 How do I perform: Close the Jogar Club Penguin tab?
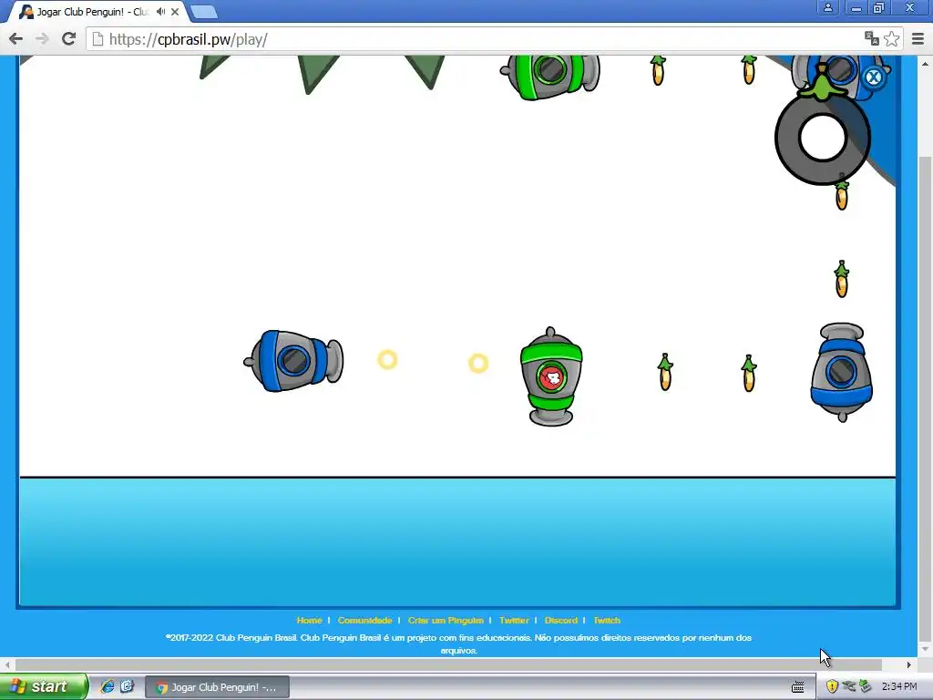(175, 11)
